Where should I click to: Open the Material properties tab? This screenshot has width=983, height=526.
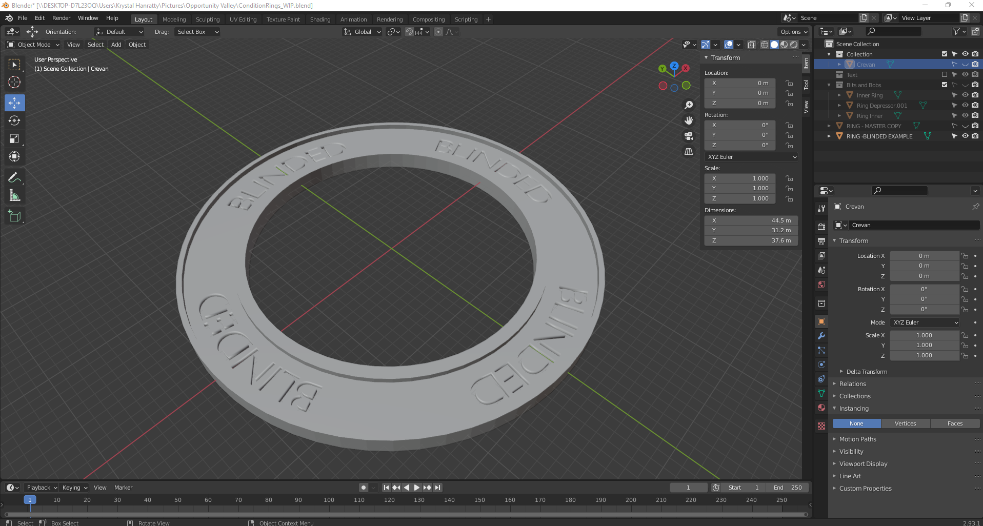click(821, 408)
